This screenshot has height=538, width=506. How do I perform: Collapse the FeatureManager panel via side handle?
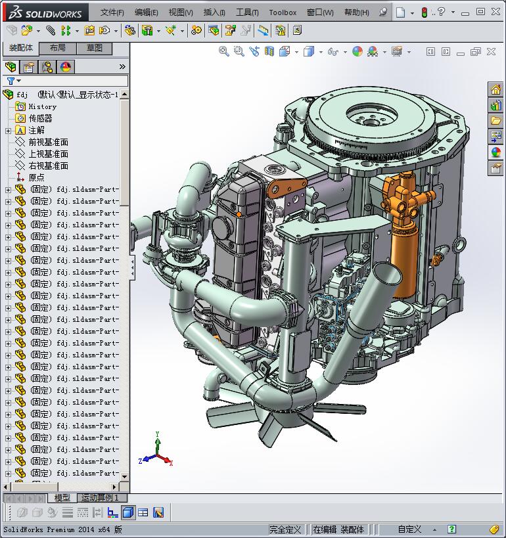133,267
